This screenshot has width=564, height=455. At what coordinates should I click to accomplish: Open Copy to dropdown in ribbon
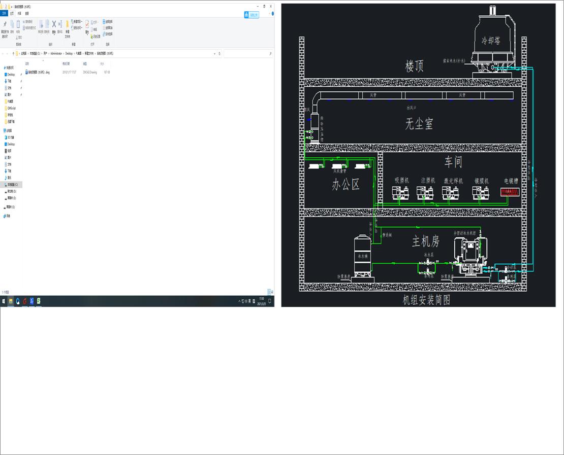(x=47, y=26)
